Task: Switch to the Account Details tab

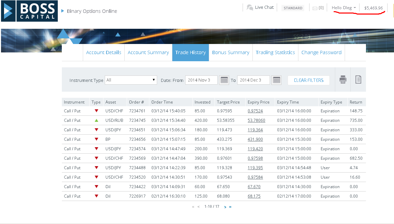Action: pyautogui.click(x=103, y=52)
